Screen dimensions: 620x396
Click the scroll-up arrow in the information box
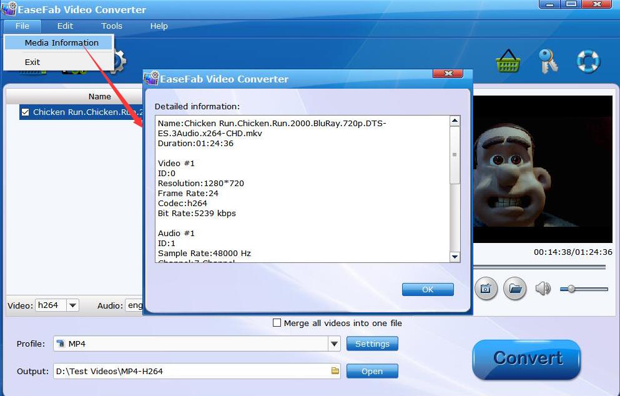tap(455, 121)
